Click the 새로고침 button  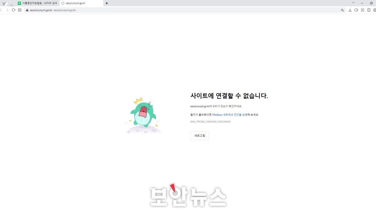point(199,135)
